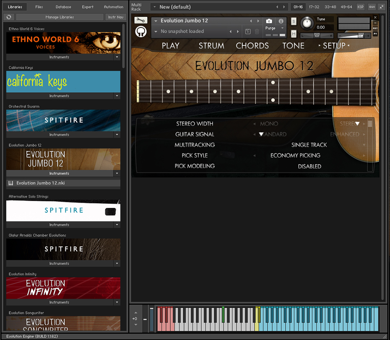
Task: Go to next instrument for Evolution Jumbo 12
Action: click(258, 21)
